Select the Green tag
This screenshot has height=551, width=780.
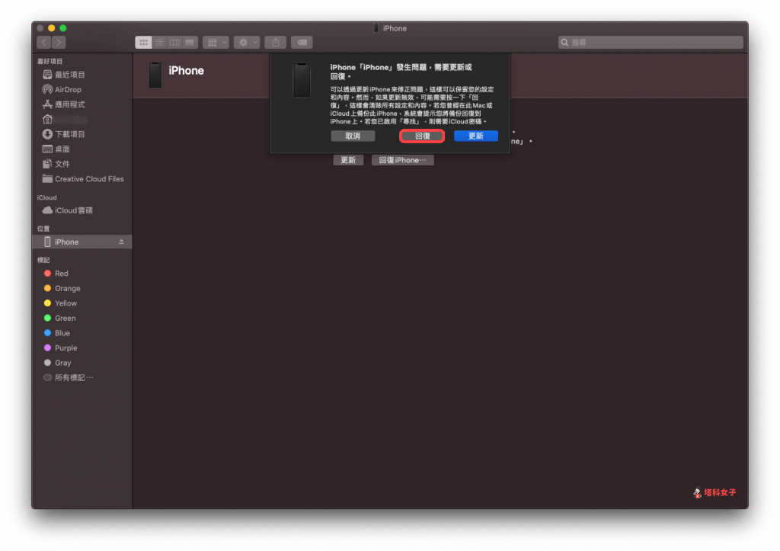82,318
